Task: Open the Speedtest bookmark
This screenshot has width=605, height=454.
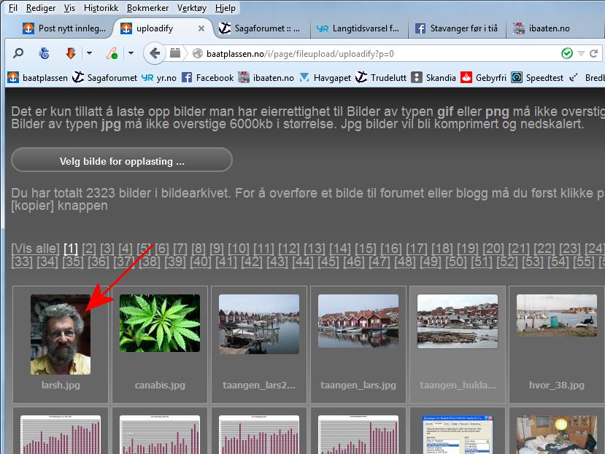Action: (x=537, y=78)
